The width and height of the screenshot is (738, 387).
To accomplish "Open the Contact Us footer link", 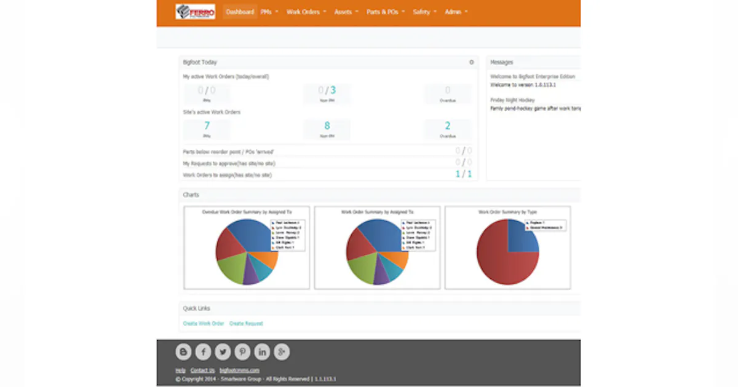I will [202, 370].
